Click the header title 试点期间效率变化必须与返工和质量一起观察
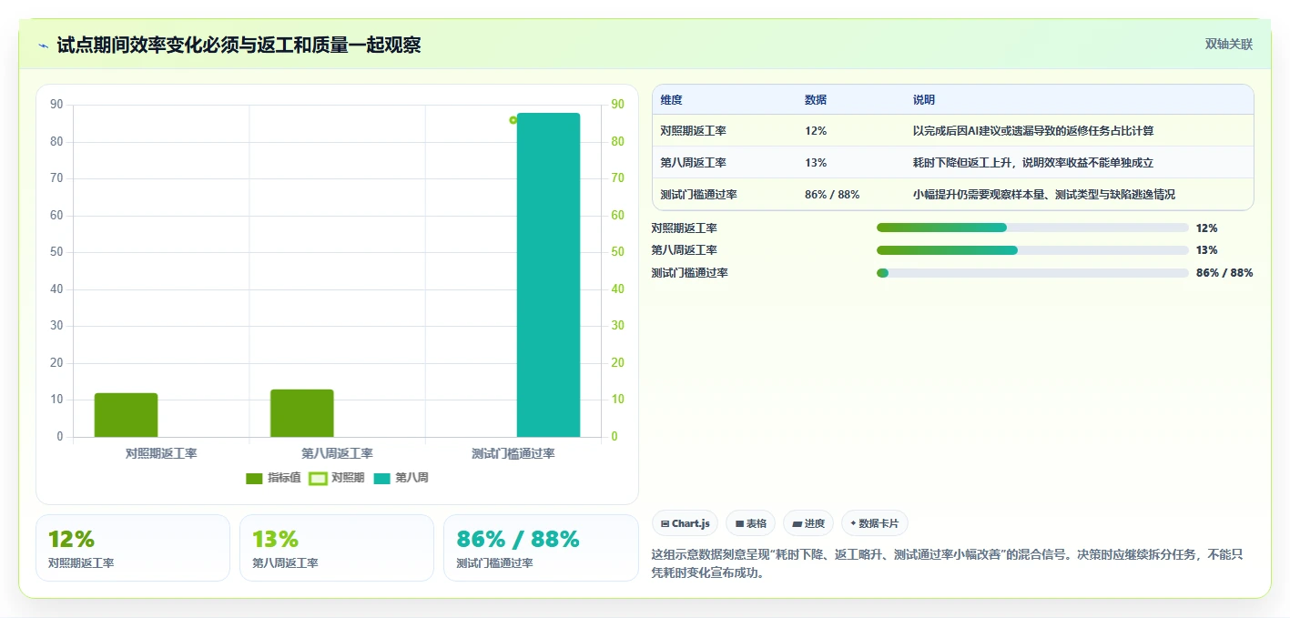This screenshot has width=1290, height=618. (239, 46)
